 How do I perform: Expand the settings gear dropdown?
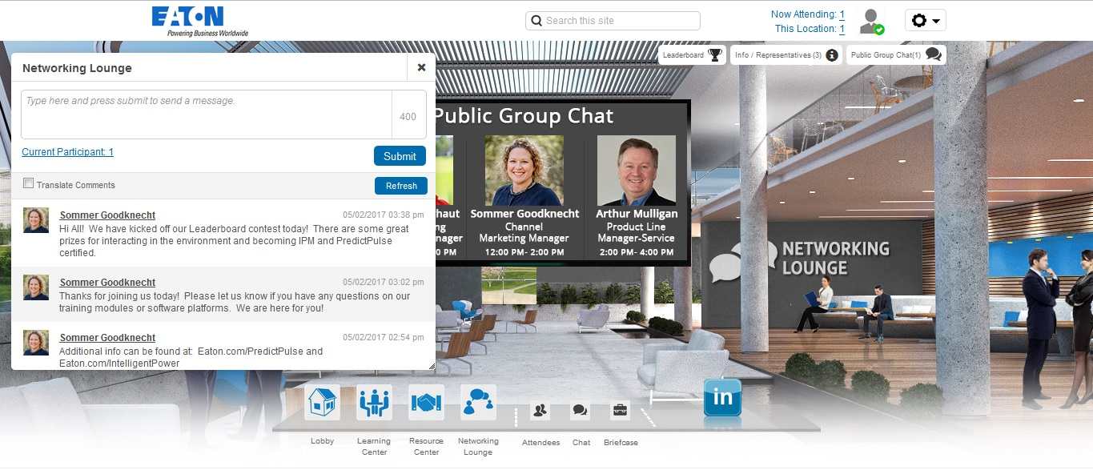point(925,21)
